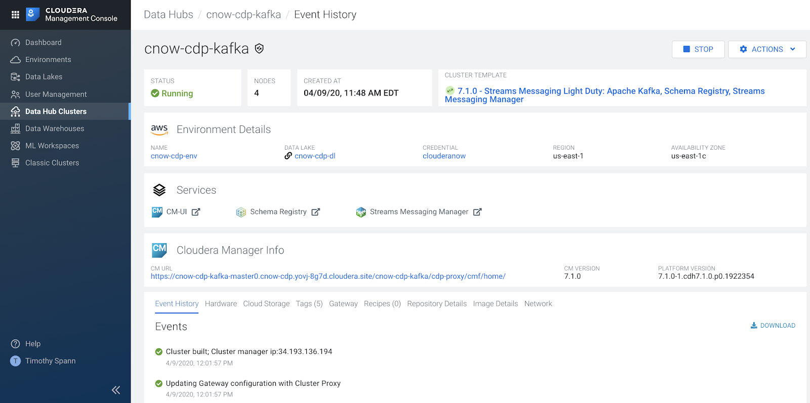Click the us-east-1c availability zone value

[688, 156]
